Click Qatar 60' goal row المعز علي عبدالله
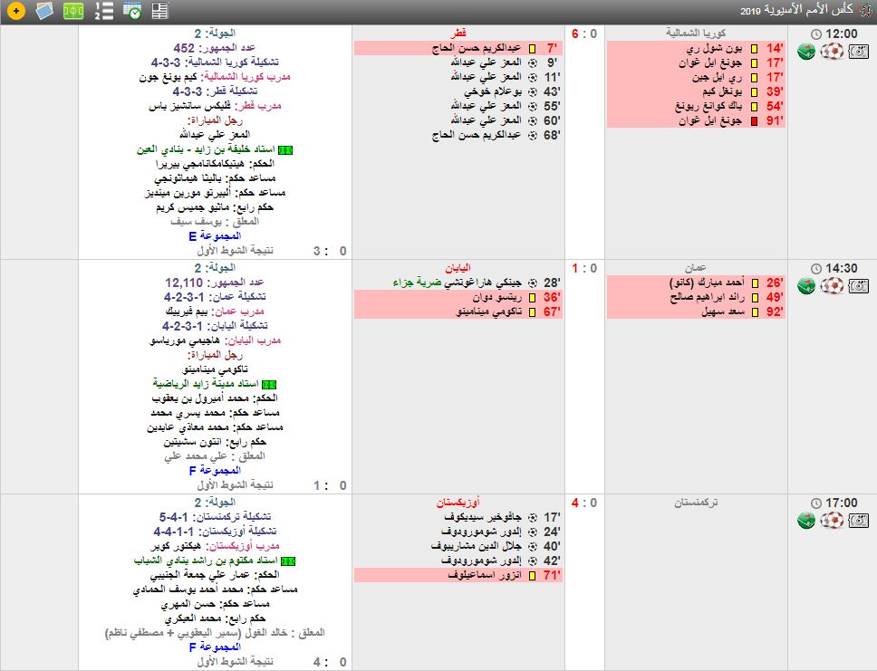 coord(458,120)
